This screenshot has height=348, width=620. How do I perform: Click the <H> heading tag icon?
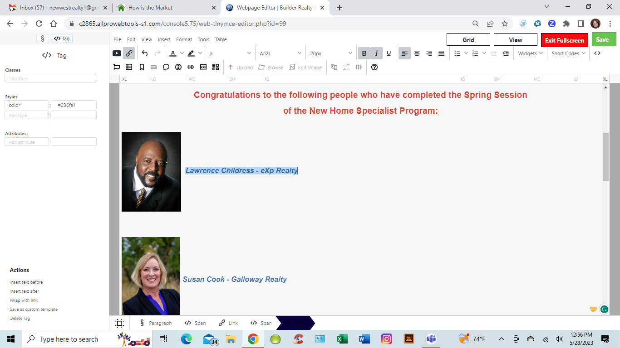pos(191,67)
